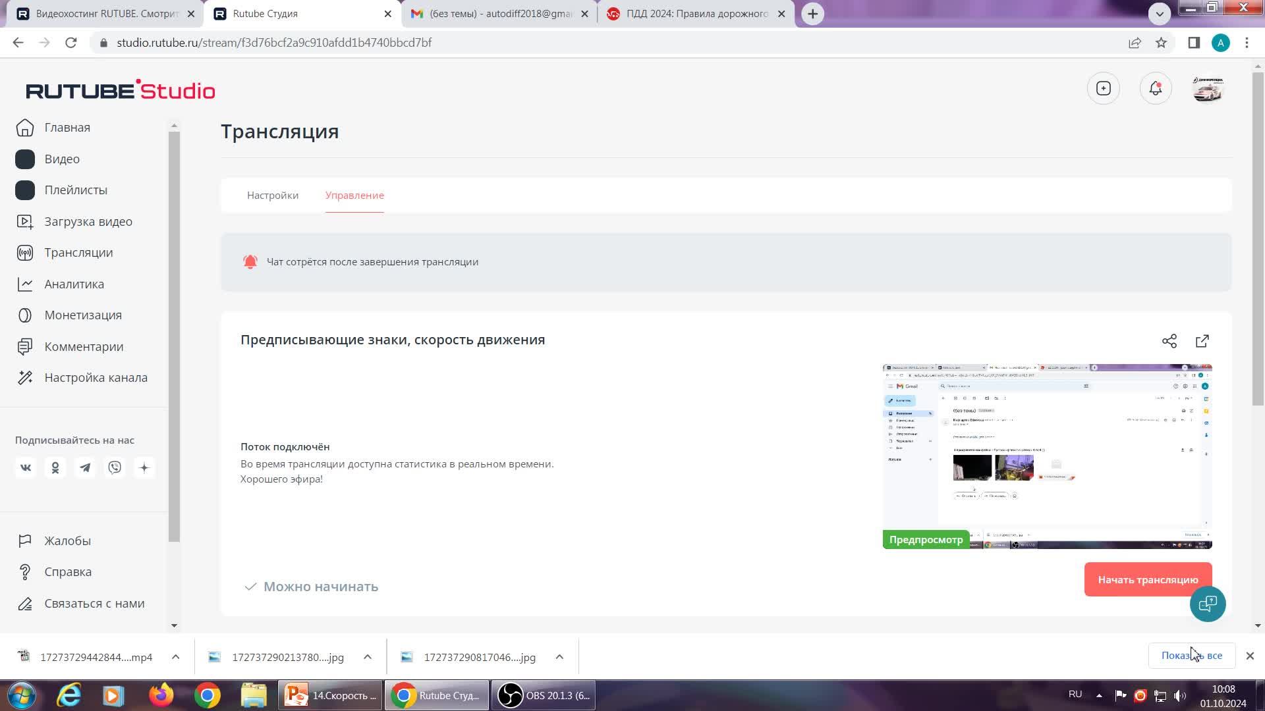1265x711 pixels.
Task: Open OBS from the Windows taskbar
Action: point(544,695)
